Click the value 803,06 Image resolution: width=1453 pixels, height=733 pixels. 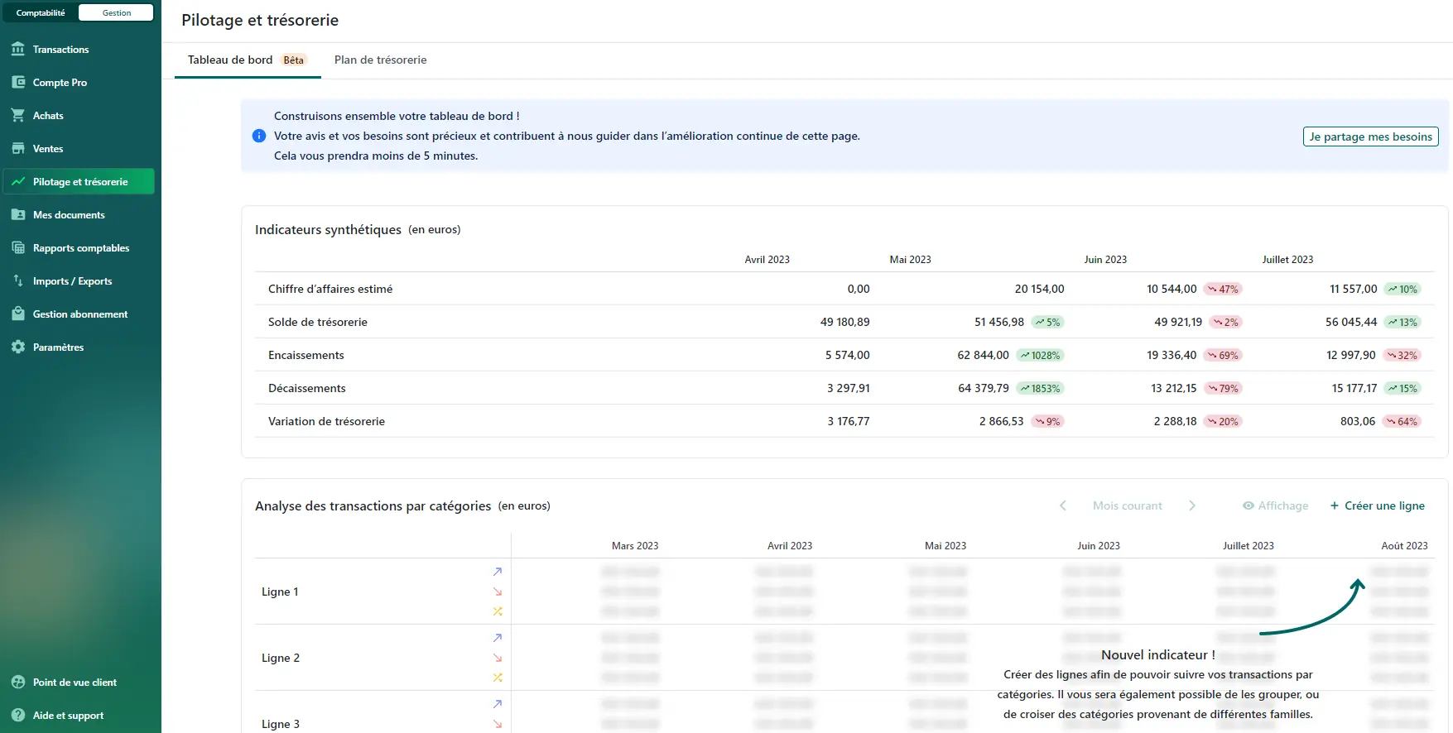tap(1358, 421)
